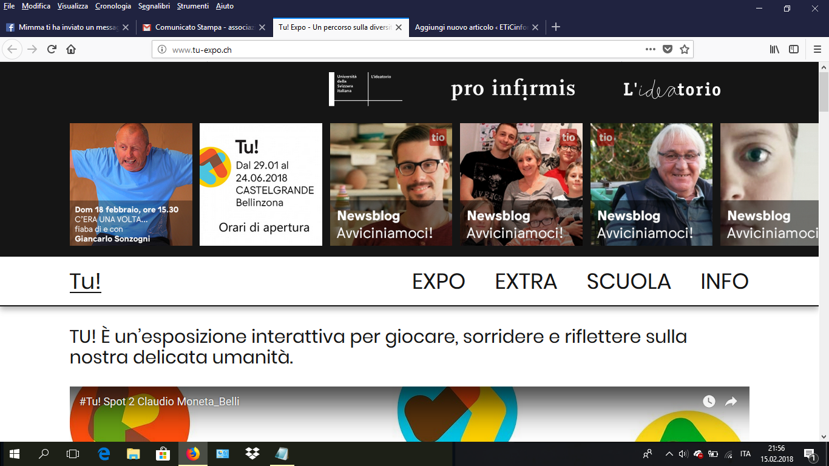Open Windows taskbar search
Screen dimensions: 829x466
coord(44,454)
